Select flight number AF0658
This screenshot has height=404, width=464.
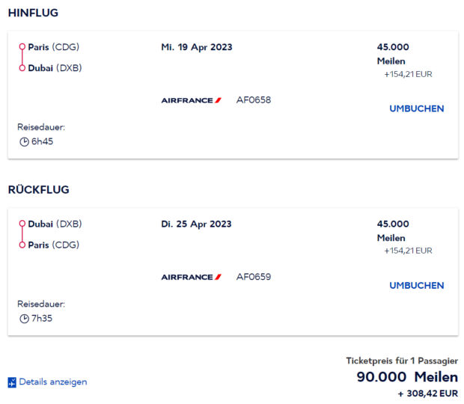click(x=254, y=100)
